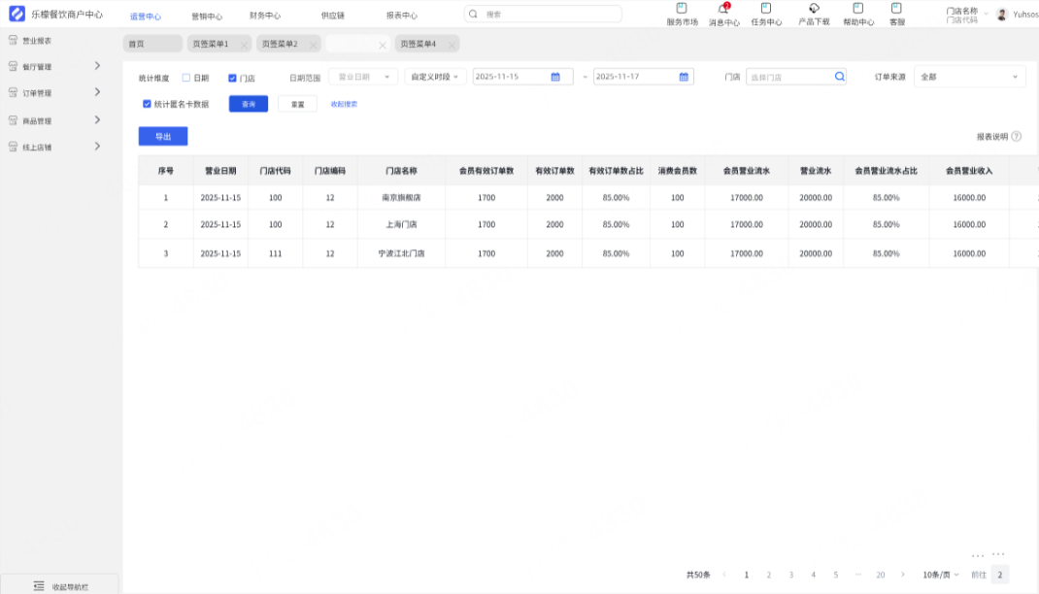Go to the previous page arrow in pagination
This screenshot has width=1039, height=594.
723,575
